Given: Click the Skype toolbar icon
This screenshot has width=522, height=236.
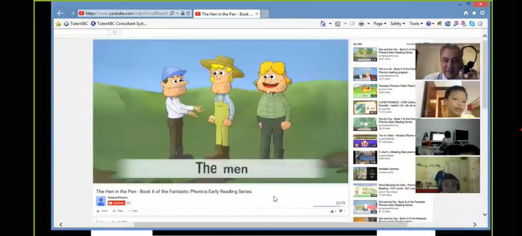Looking at the screenshot, I should click(472, 24).
